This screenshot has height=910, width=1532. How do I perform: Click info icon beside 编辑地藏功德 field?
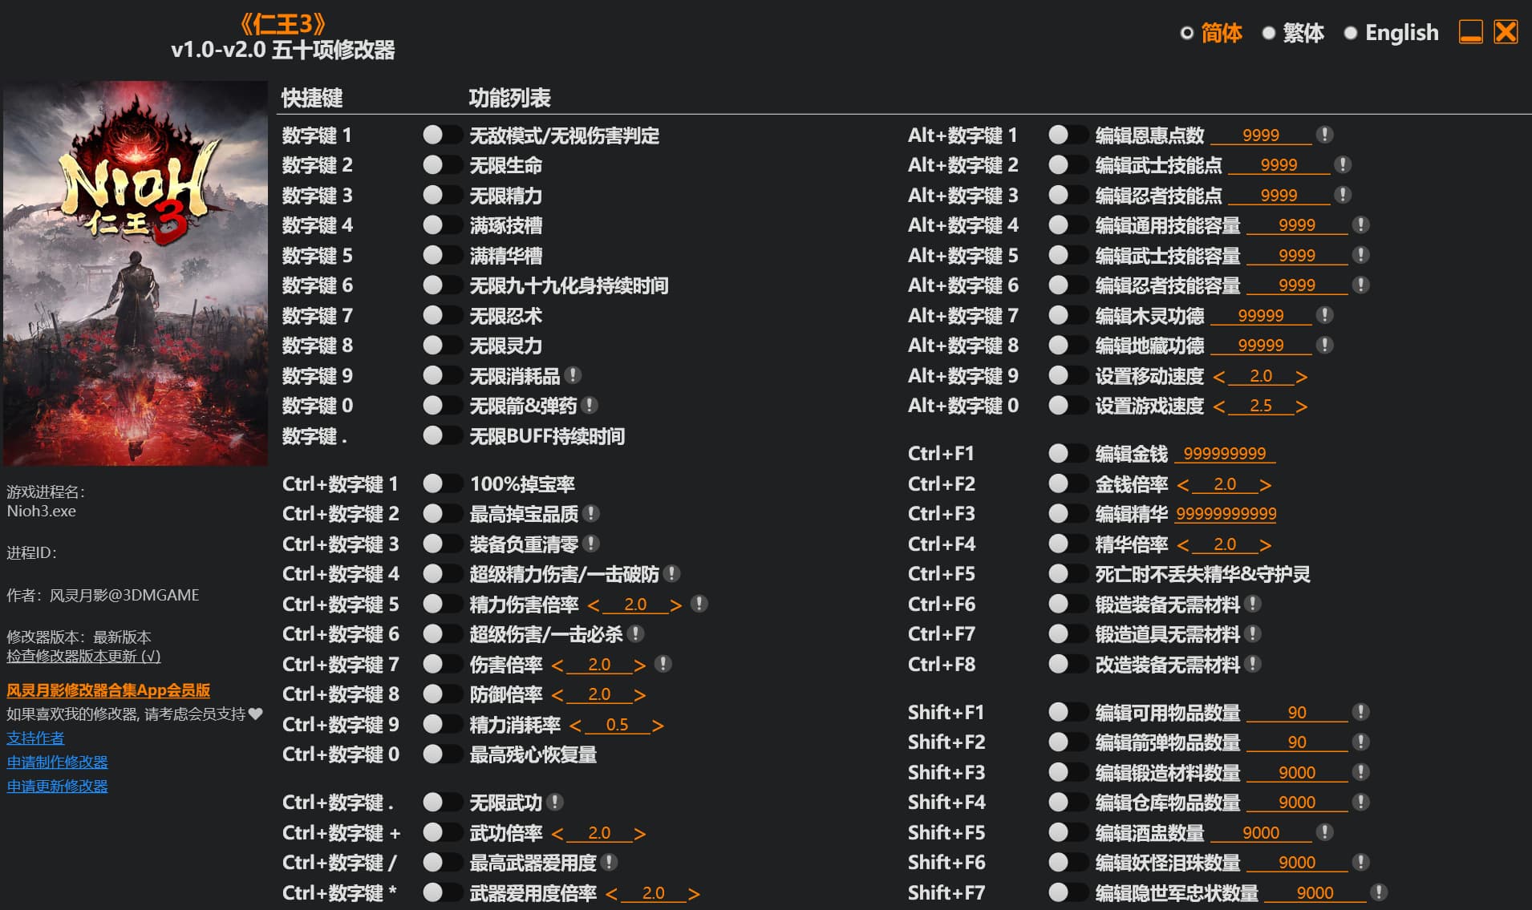(1325, 345)
